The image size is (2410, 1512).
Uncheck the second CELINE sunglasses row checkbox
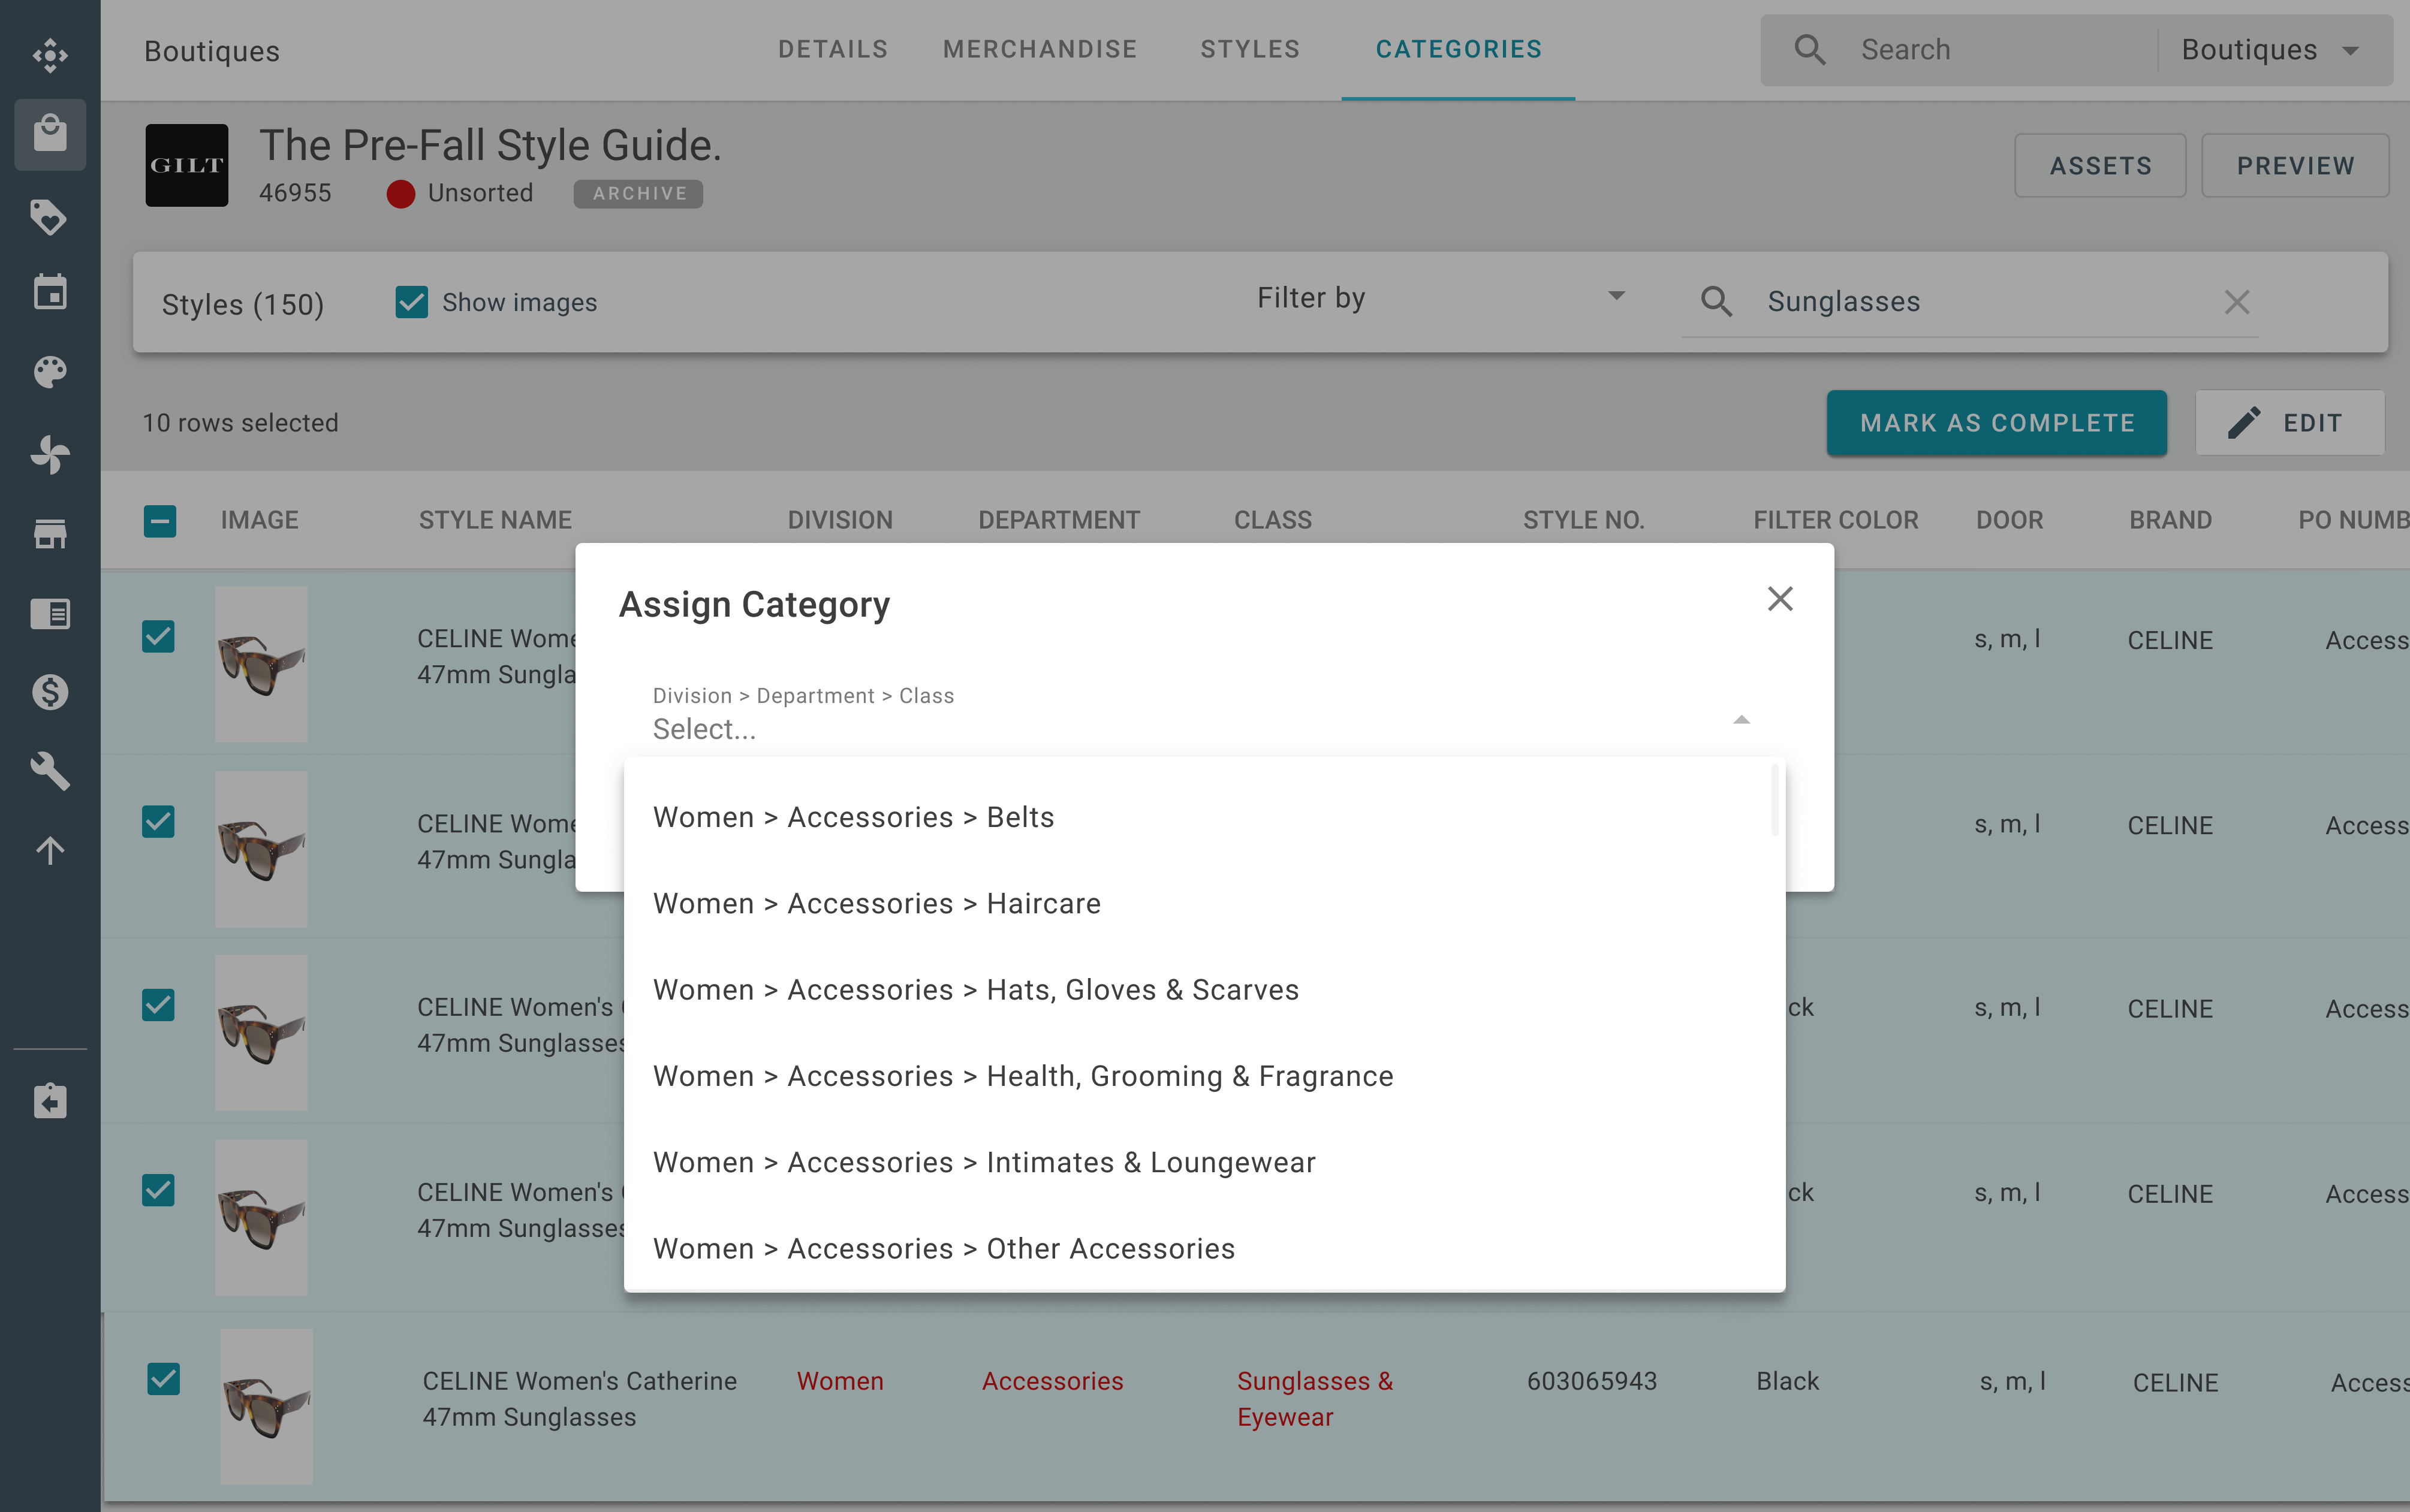tap(158, 821)
